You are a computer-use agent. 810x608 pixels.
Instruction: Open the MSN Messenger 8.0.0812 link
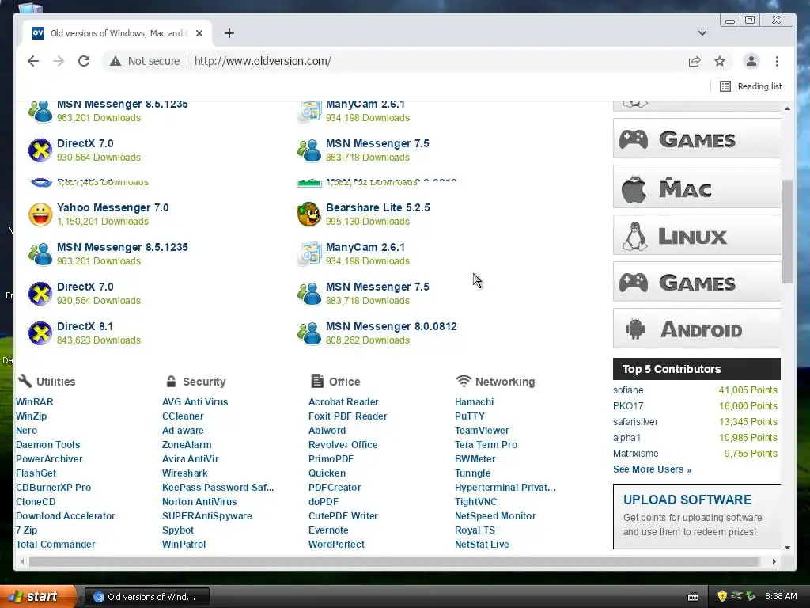[391, 326]
